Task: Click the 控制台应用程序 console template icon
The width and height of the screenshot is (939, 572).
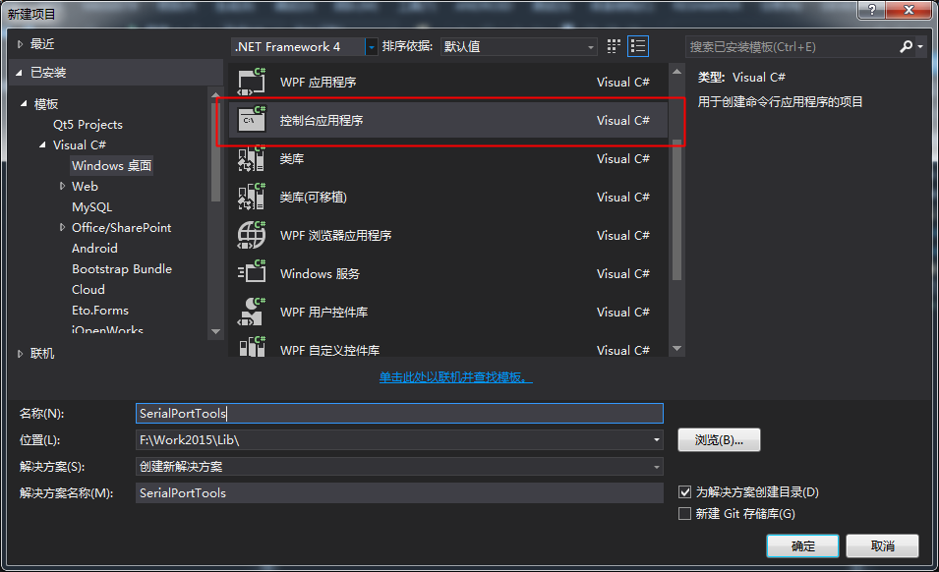Action: pos(252,120)
